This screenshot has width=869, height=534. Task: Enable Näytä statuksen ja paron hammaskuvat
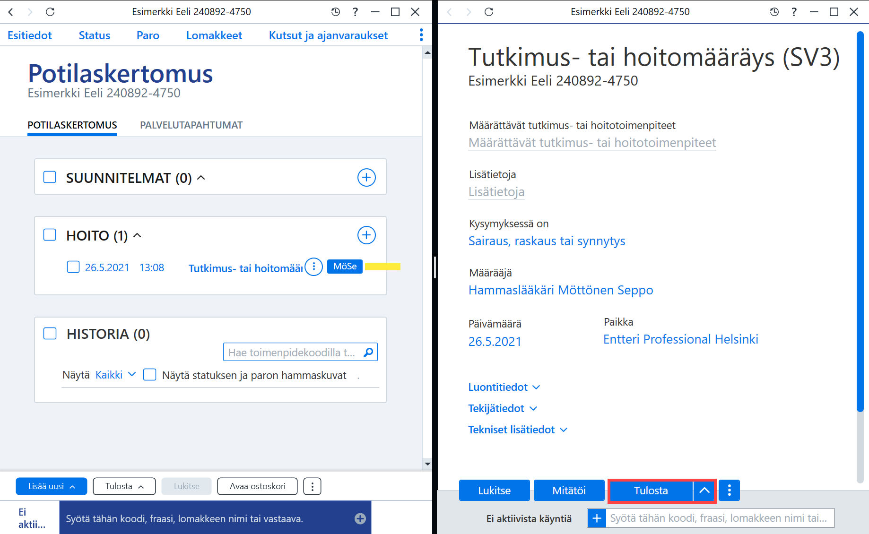[x=150, y=375]
